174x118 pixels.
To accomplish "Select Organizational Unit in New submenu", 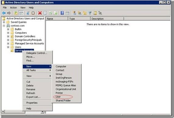I will 66,89.
